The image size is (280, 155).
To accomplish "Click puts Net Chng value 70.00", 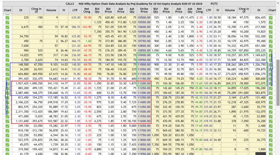I will pyautogui.click(x=199, y=140).
